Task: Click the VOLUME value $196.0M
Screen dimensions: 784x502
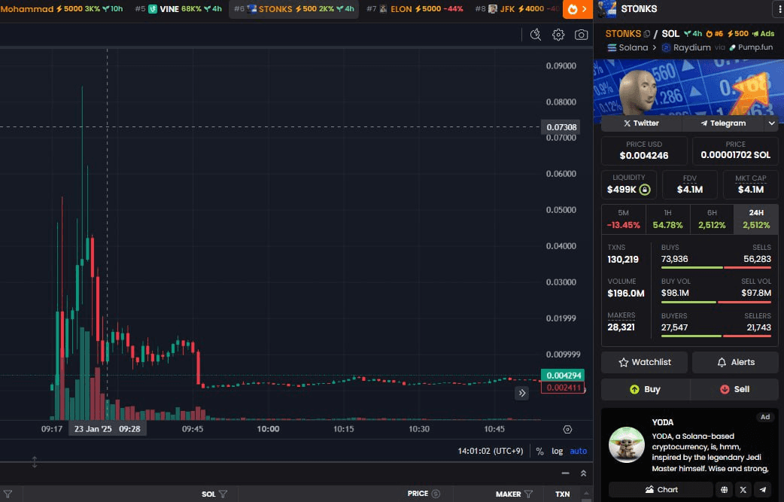Action: 625,294
